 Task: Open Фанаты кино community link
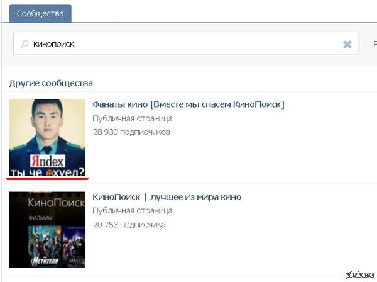coord(188,104)
